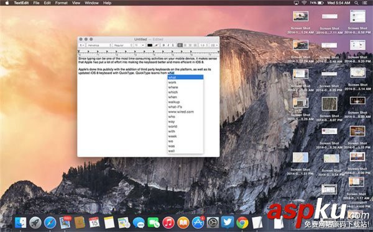Pick 'who' from the completion list
373x232 pixels.
pyautogui.click(x=185, y=117)
